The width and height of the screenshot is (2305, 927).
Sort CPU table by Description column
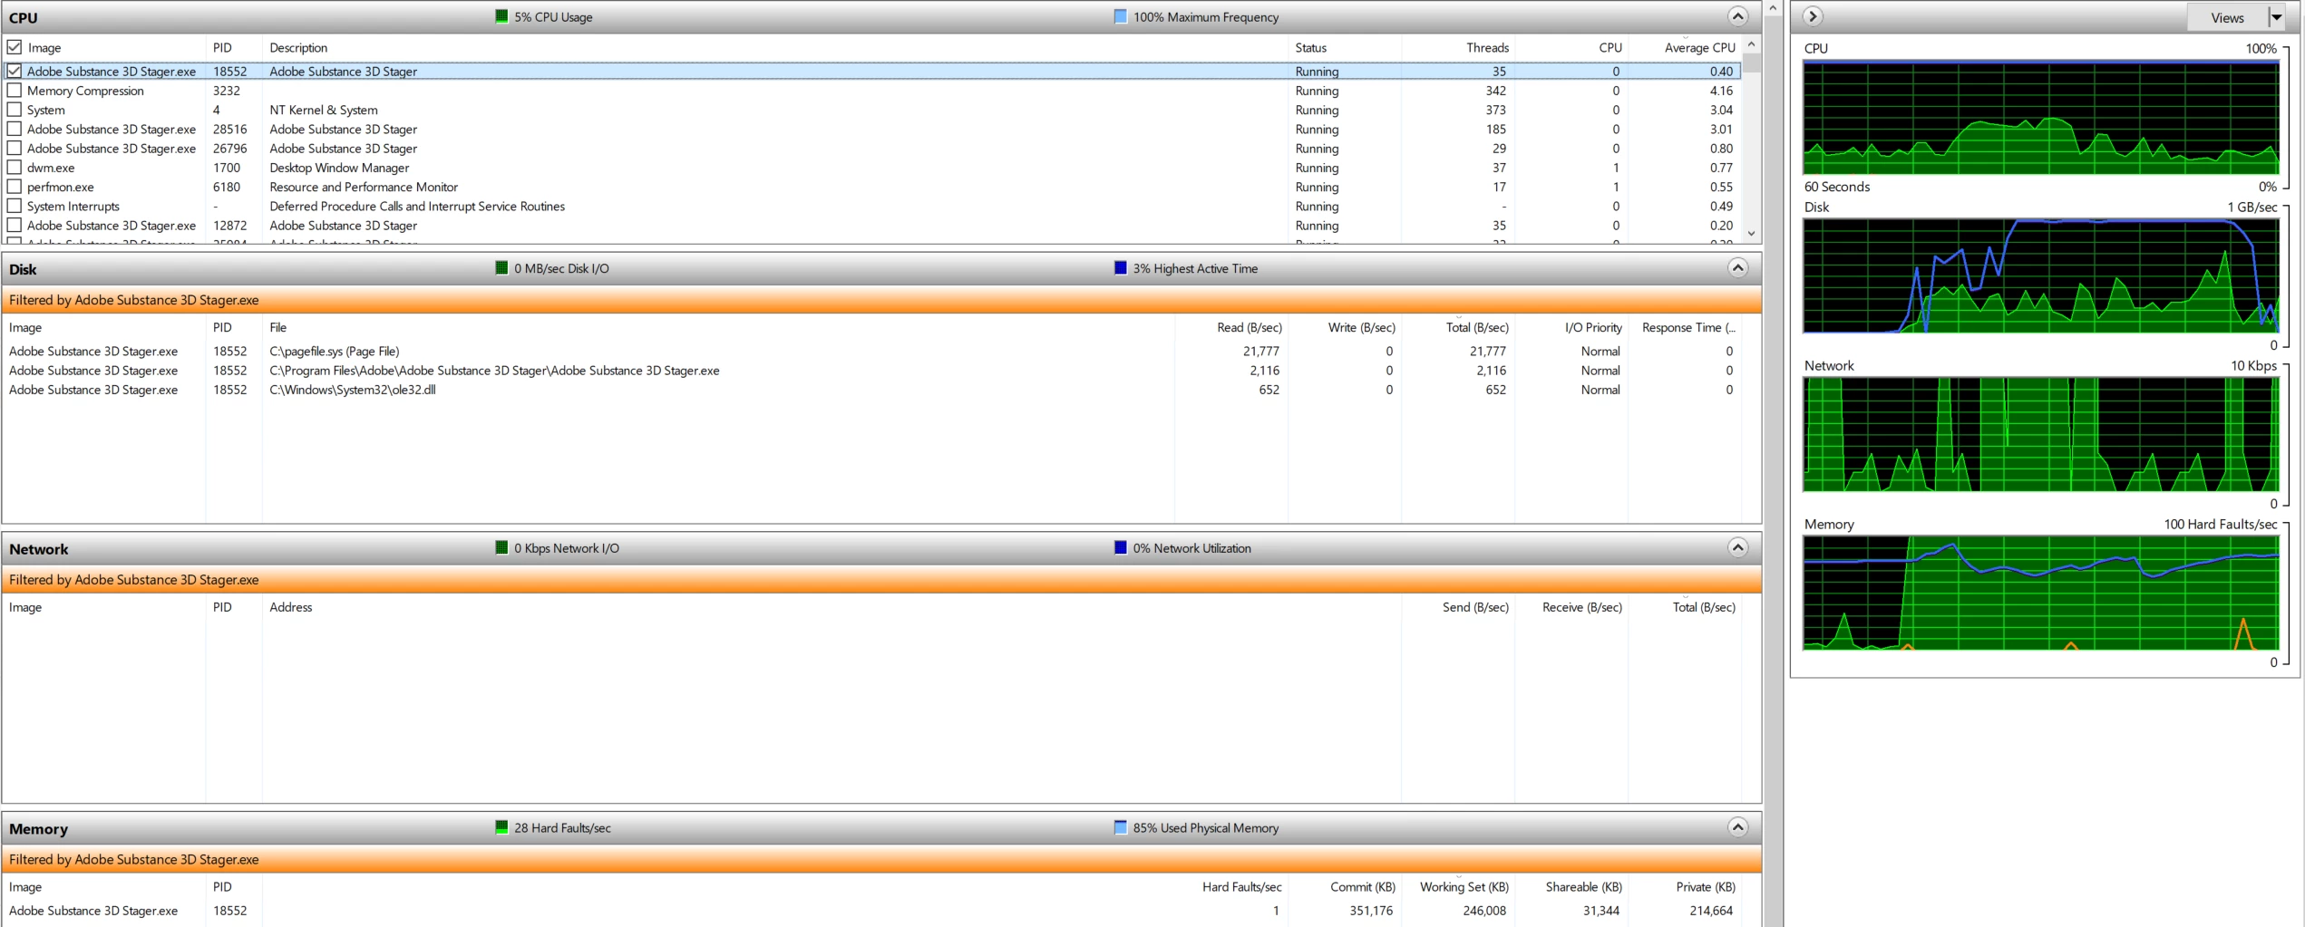pos(775,47)
